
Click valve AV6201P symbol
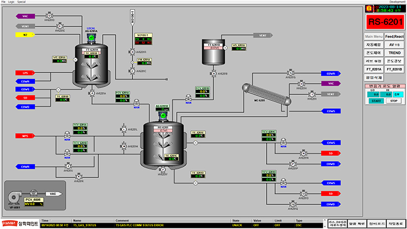pyautogui.click(x=293, y=164)
